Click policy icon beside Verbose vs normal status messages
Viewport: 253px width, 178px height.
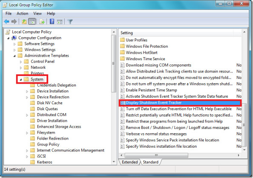(123, 134)
